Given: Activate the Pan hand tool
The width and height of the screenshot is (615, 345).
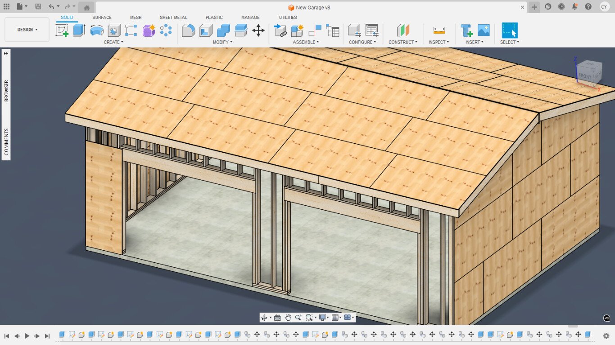Looking at the screenshot, I should coord(288,318).
